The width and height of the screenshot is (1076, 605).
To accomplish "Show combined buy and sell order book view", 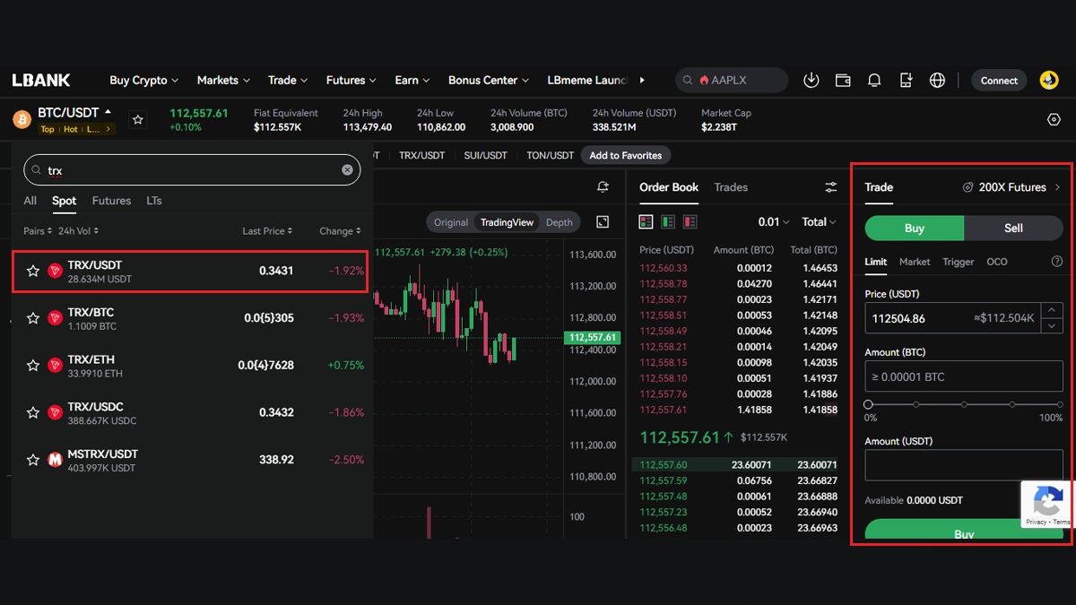I will (x=646, y=221).
